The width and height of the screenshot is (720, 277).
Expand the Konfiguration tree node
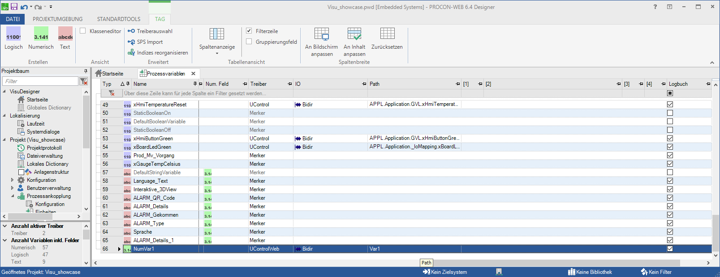pos(13,180)
